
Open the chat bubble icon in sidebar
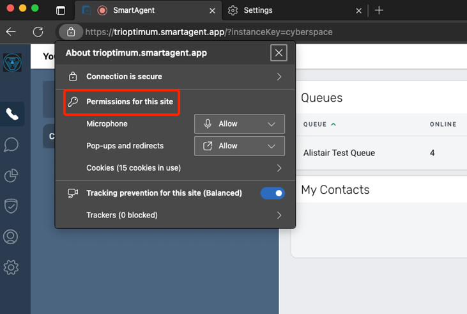coord(11,145)
